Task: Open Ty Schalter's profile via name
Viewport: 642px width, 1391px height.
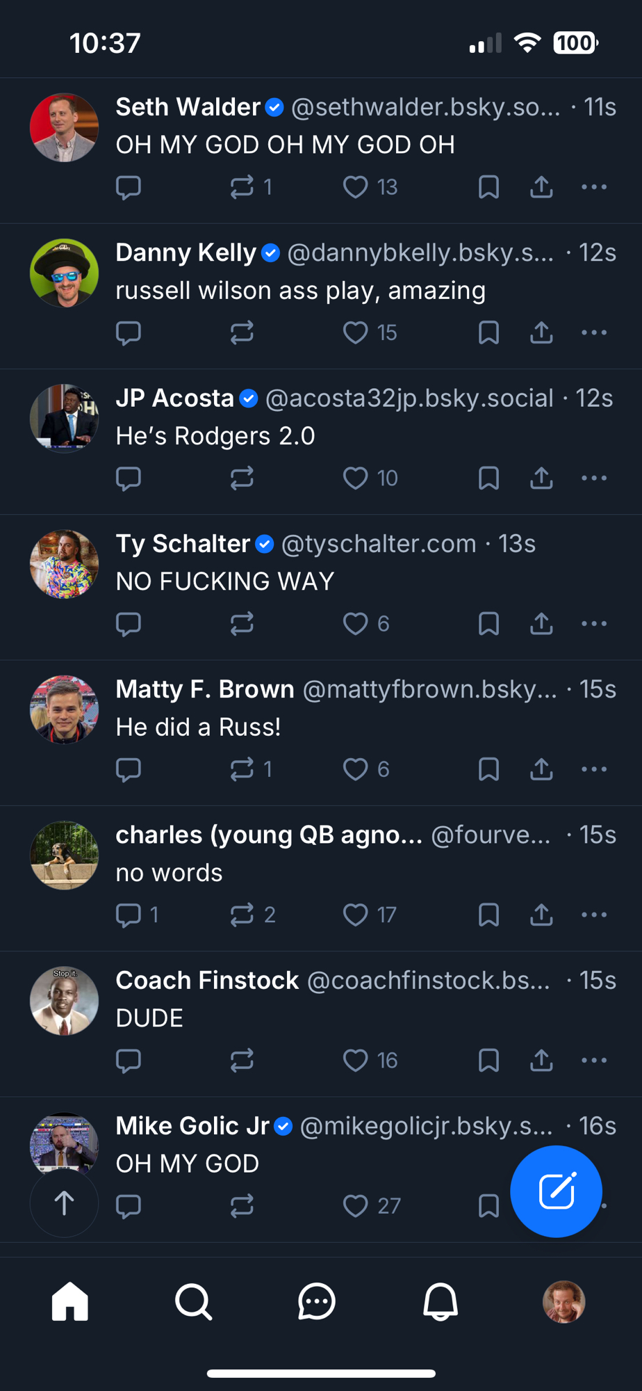Action: (183, 544)
